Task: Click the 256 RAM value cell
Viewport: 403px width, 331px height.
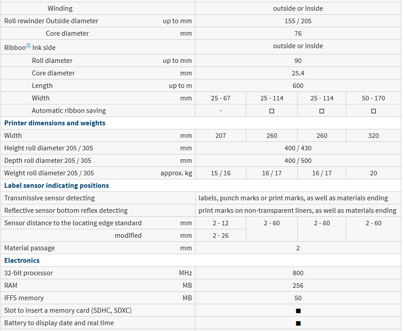Action: point(298,285)
